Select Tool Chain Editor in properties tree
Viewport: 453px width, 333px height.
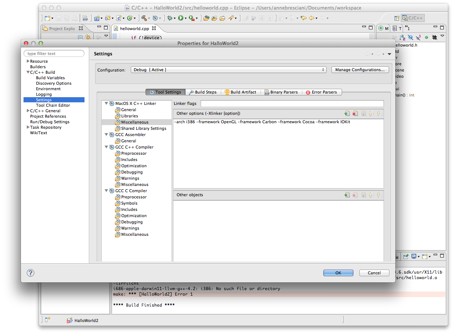pyautogui.click(x=53, y=105)
